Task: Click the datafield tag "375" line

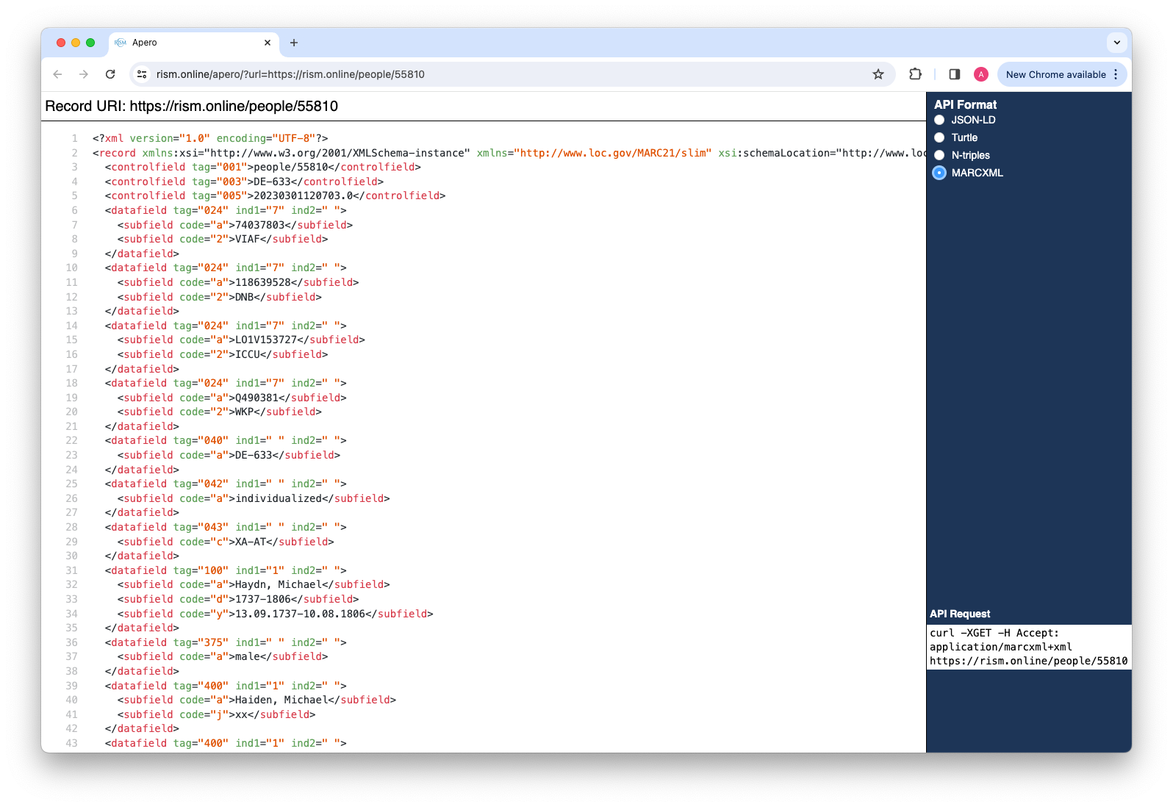Action: tap(226, 642)
